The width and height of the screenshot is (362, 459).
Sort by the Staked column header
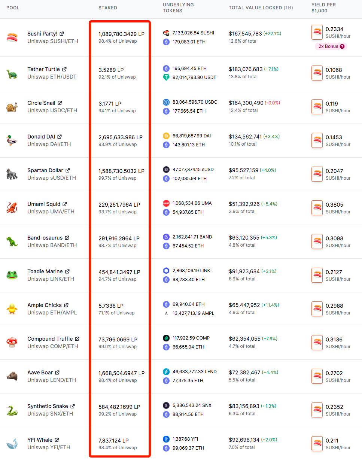(108, 8)
